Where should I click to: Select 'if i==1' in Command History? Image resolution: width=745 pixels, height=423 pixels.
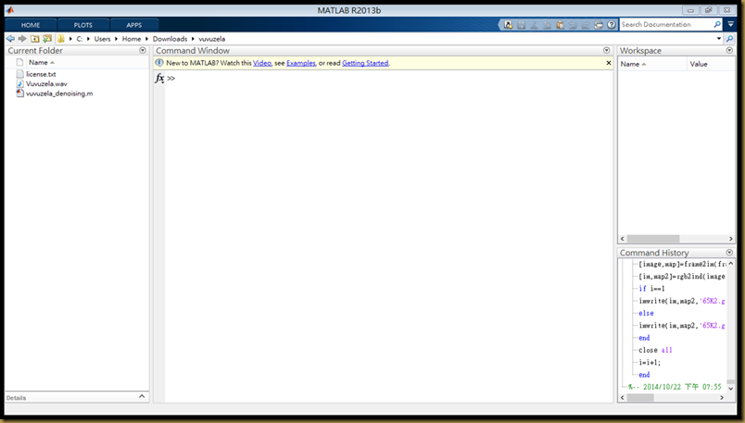click(651, 288)
